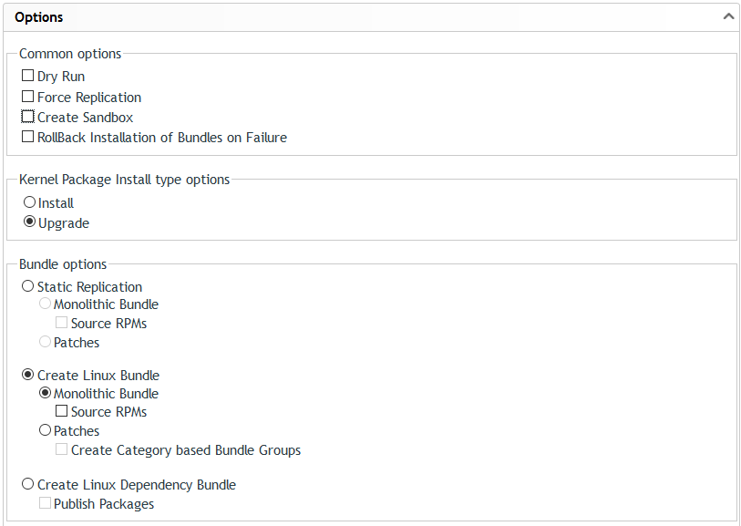Select the Create Linux Dependency Bundle option
This screenshot has width=741, height=526.
(x=28, y=485)
